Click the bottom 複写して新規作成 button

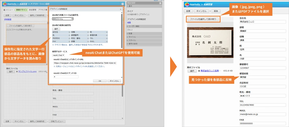tap(37, 122)
